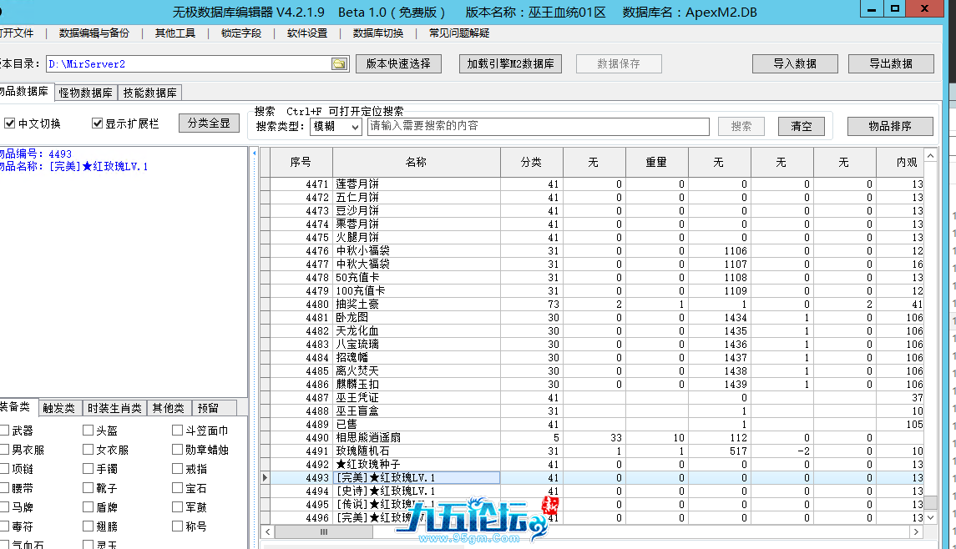The image size is (956, 549).
Task: Collapse the left panel using splitter arrow
Action: 253,154
